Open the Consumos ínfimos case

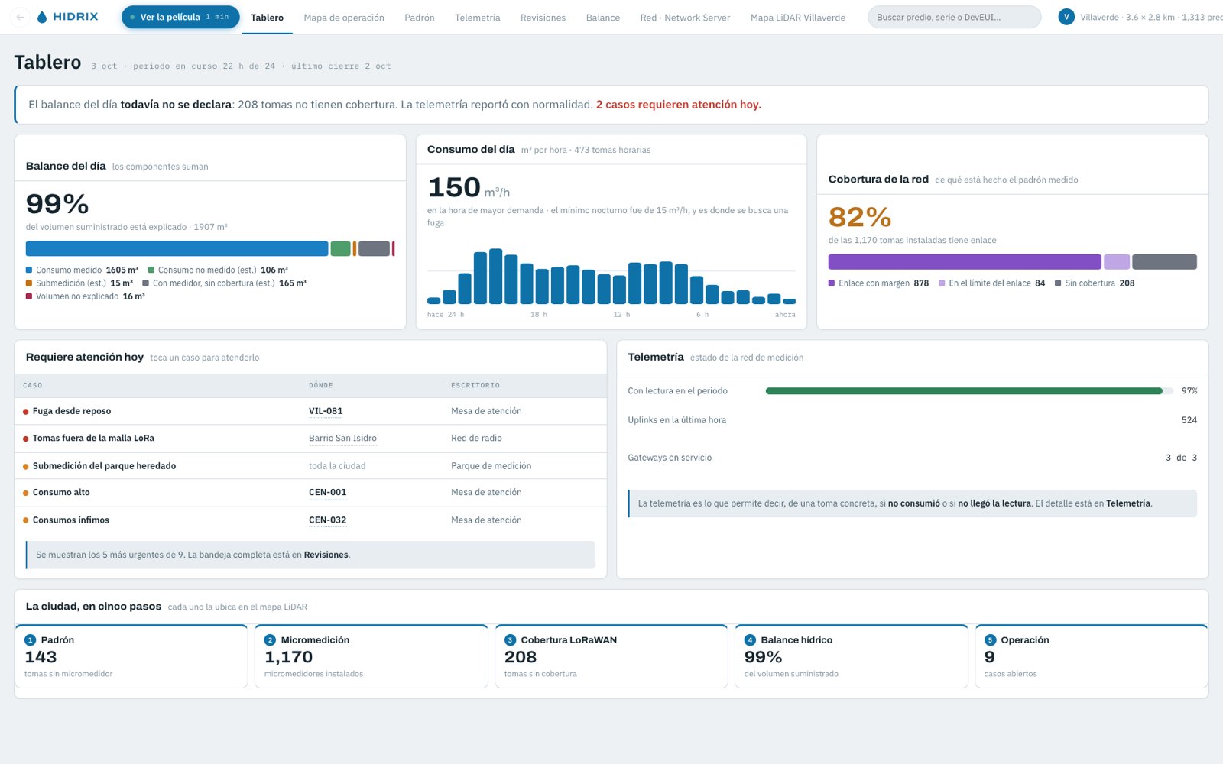310,520
